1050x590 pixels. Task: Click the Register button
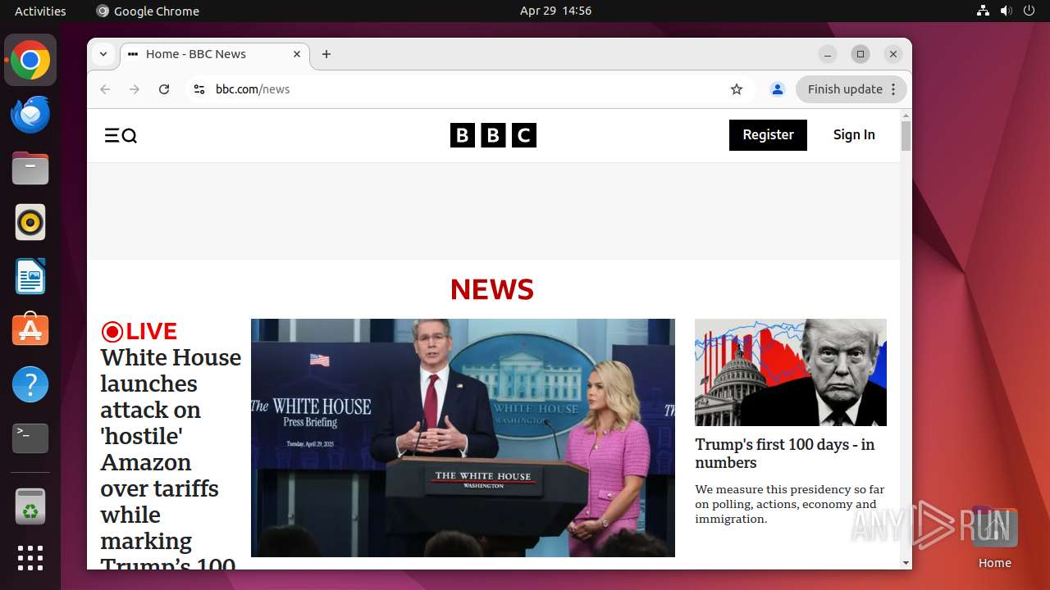[768, 135]
